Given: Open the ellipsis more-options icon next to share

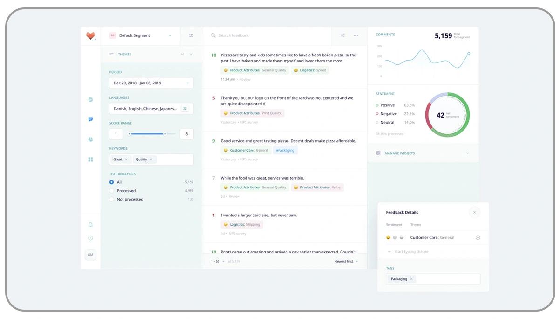Looking at the screenshot, I should coord(356,35).
